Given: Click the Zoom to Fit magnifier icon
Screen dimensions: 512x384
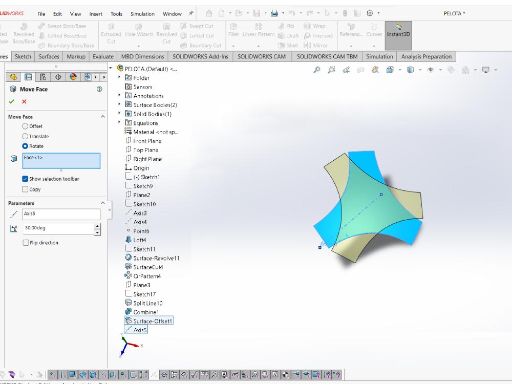Looking at the screenshot, I should coord(316,70).
